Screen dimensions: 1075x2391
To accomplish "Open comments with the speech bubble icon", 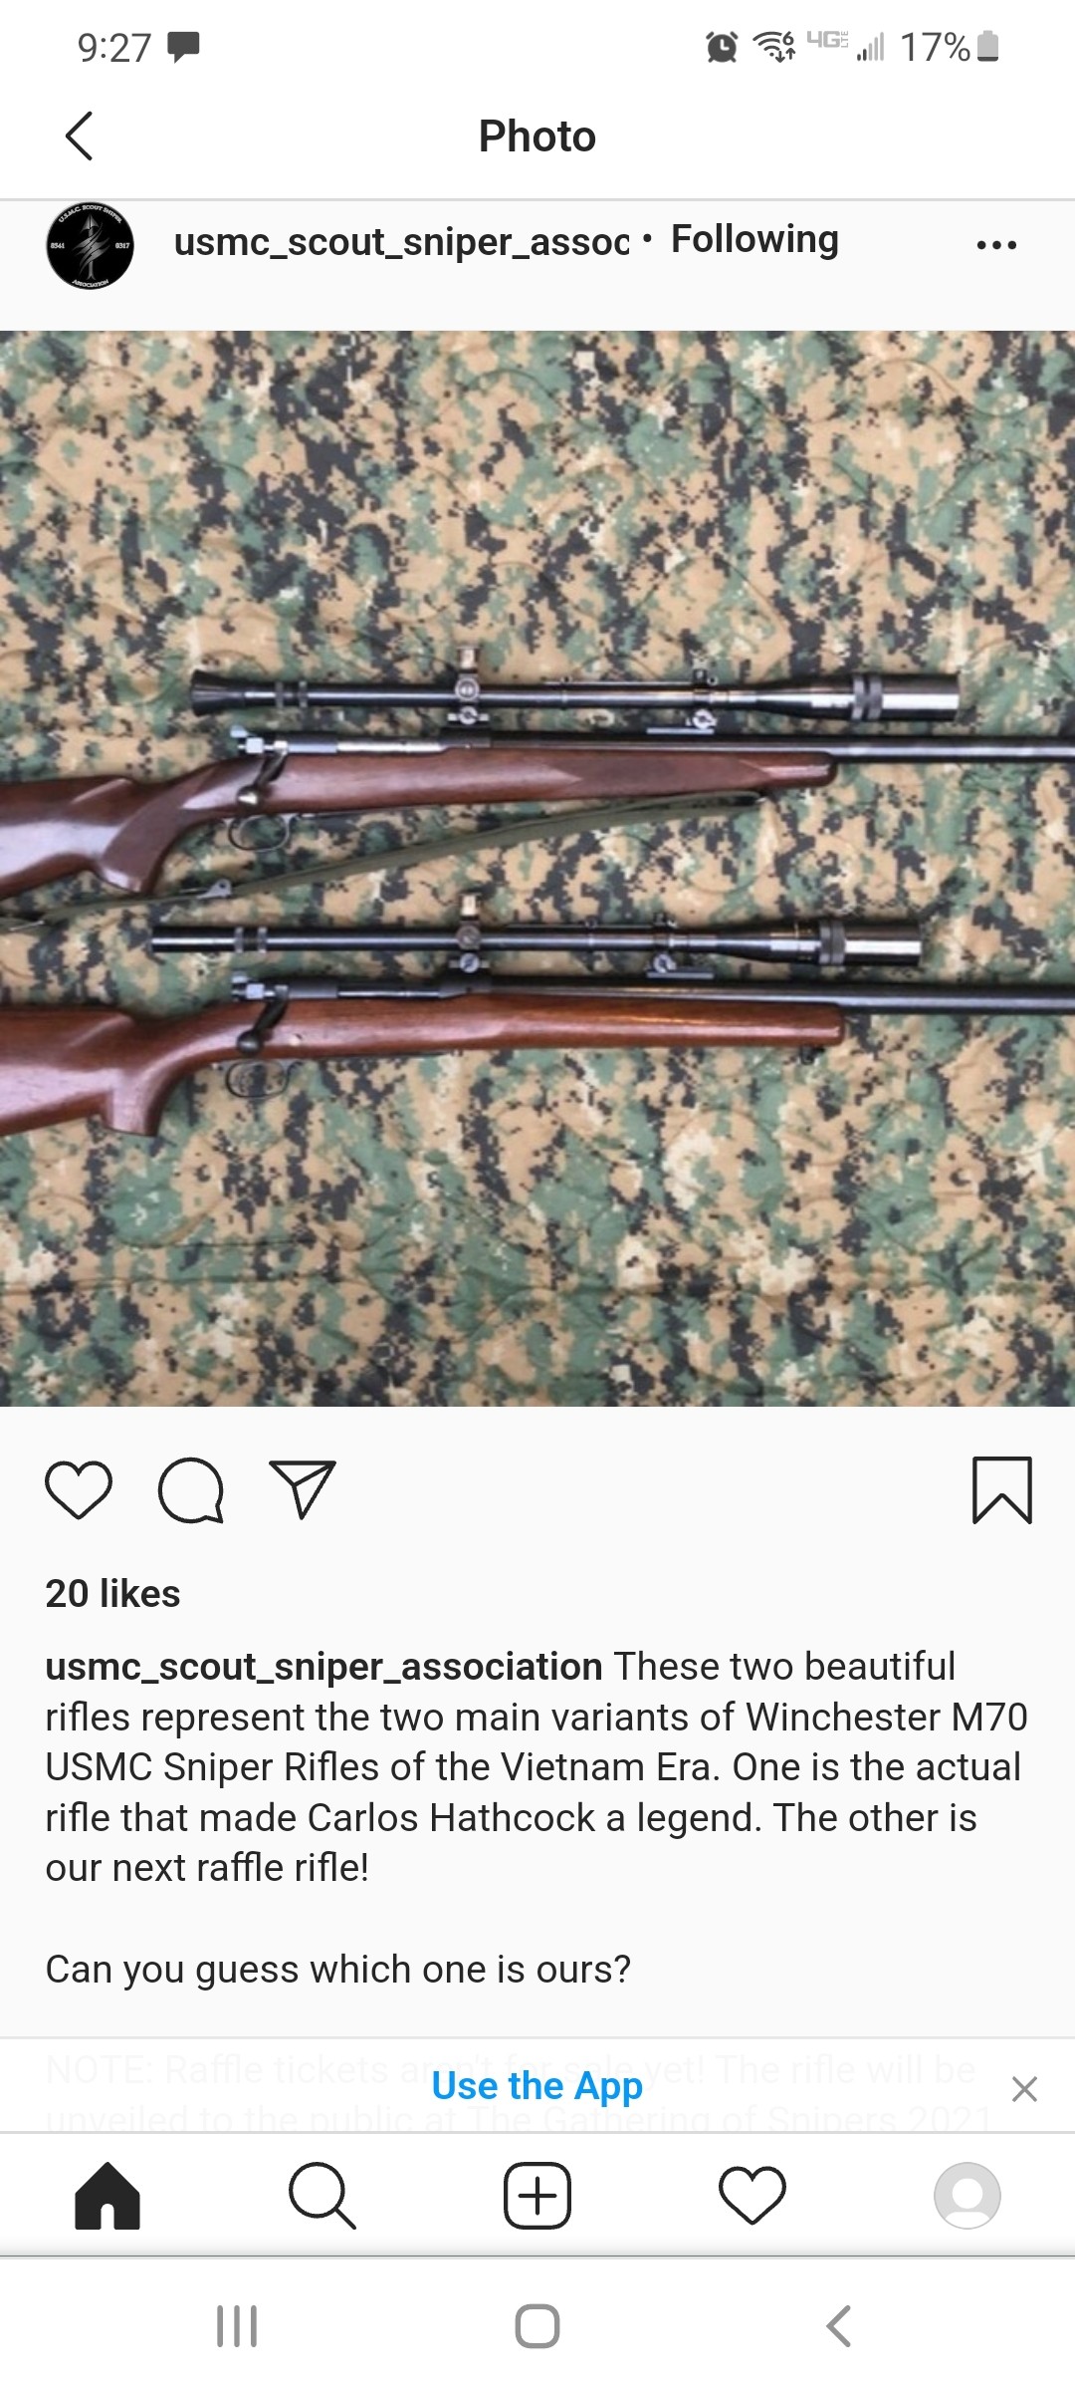I will tap(191, 1490).
